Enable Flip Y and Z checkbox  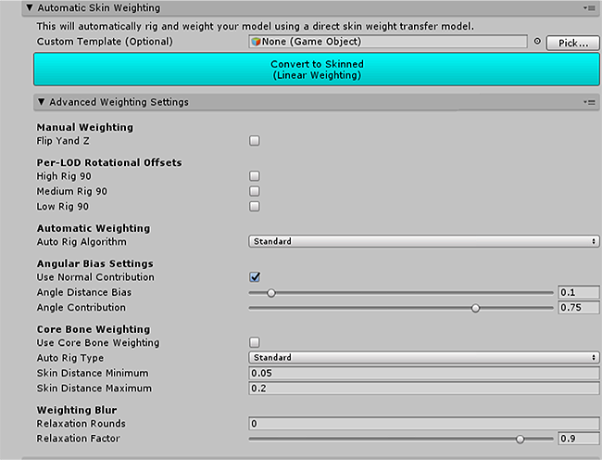click(254, 141)
